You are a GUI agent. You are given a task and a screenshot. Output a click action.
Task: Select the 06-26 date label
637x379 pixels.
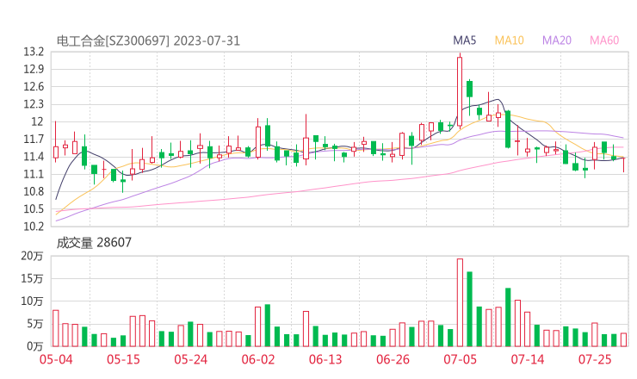point(393,360)
